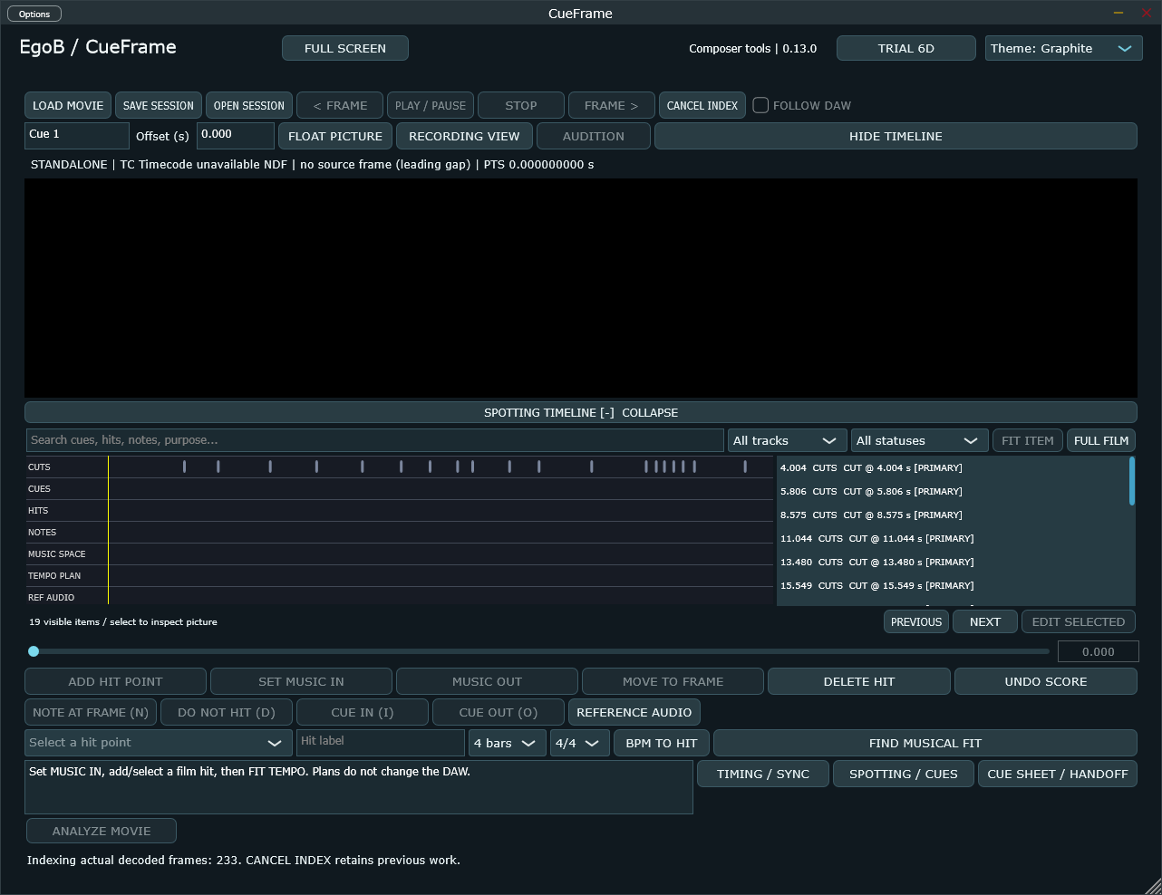Click SAVE SESSION
This screenshot has height=895, width=1162.
pyautogui.click(x=159, y=105)
